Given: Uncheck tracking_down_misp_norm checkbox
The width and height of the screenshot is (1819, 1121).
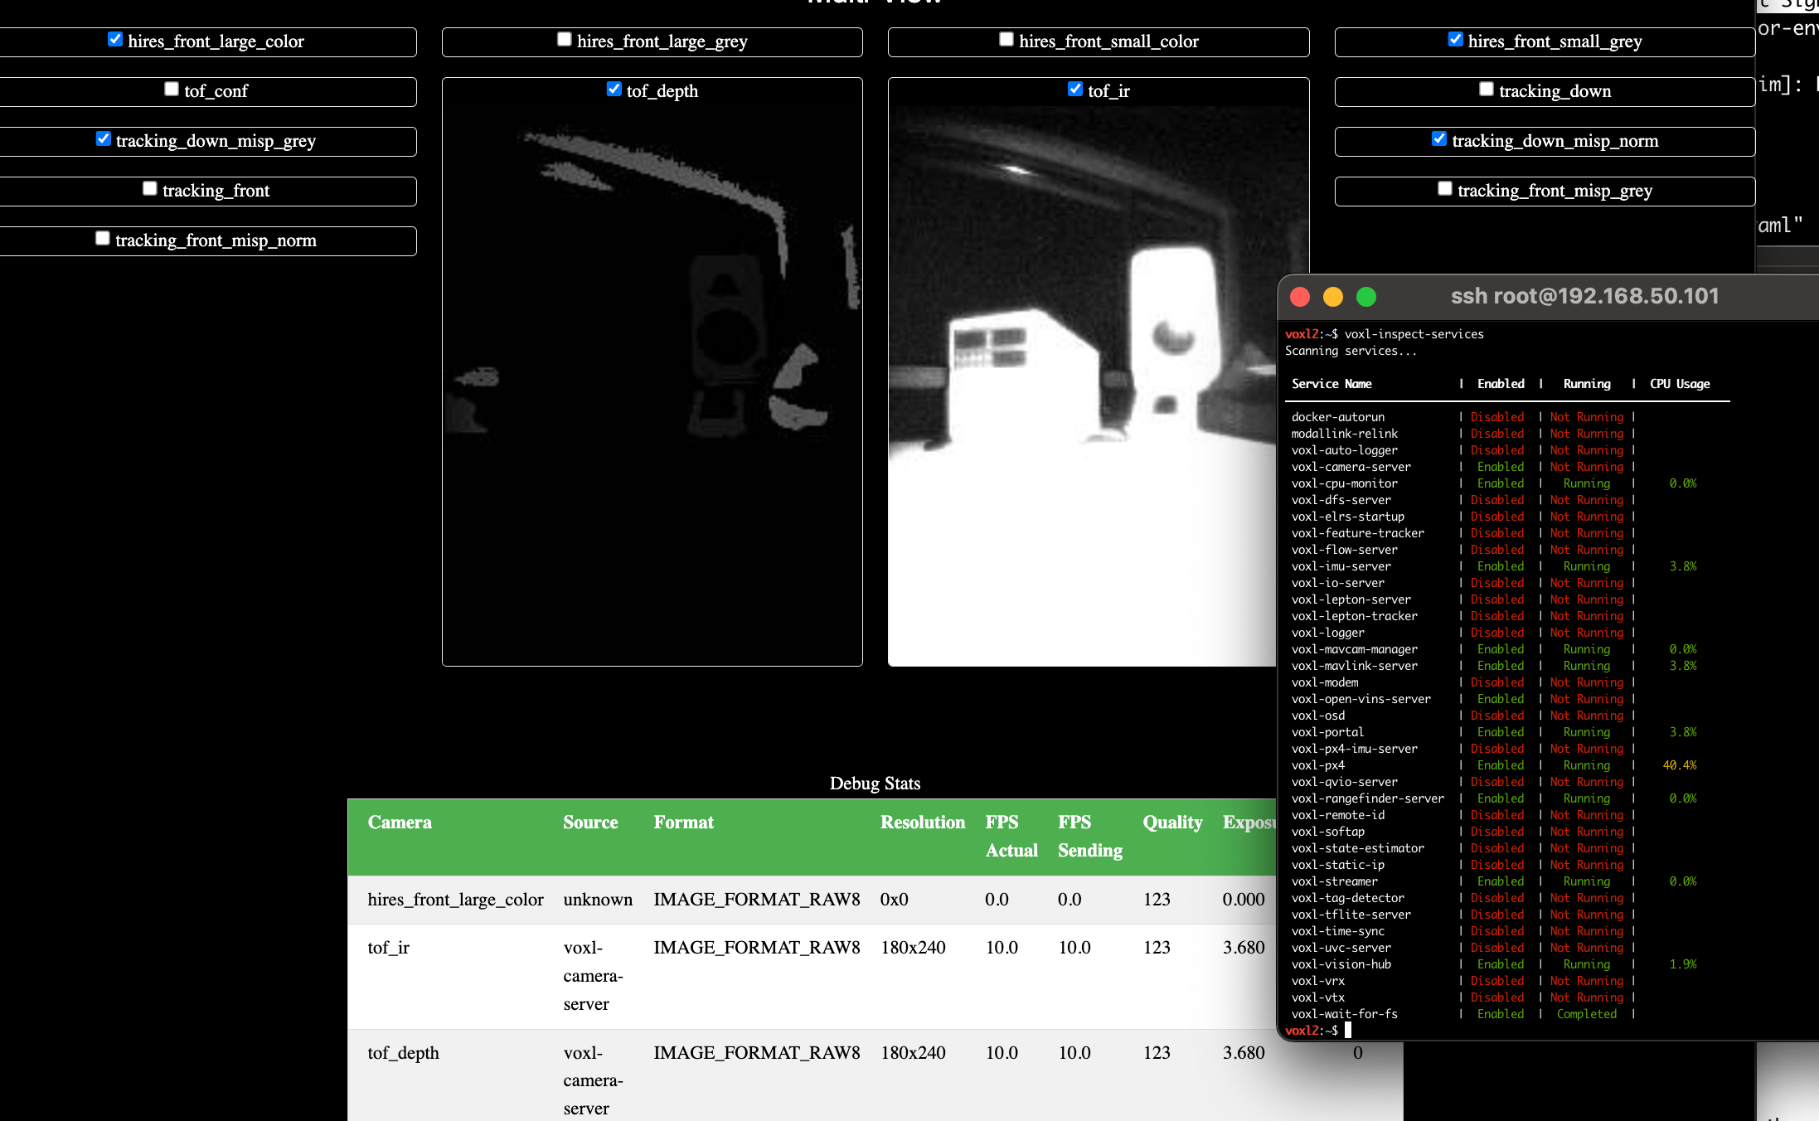Looking at the screenshot, I should 1440,138.
